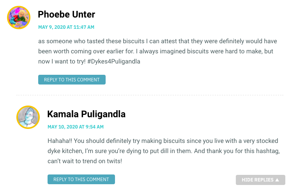Reply to Kamala Puligandla's comment

point(81,179)
